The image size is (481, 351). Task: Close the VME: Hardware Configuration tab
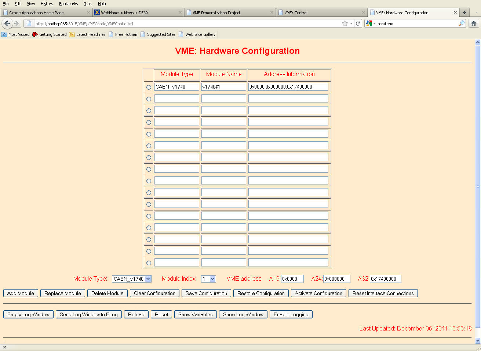(x=455, y=12)
